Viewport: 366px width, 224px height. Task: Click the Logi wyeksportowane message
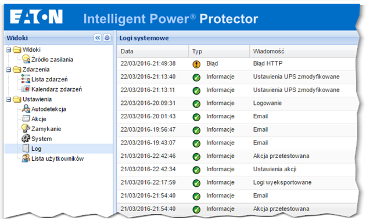(282, 182)
